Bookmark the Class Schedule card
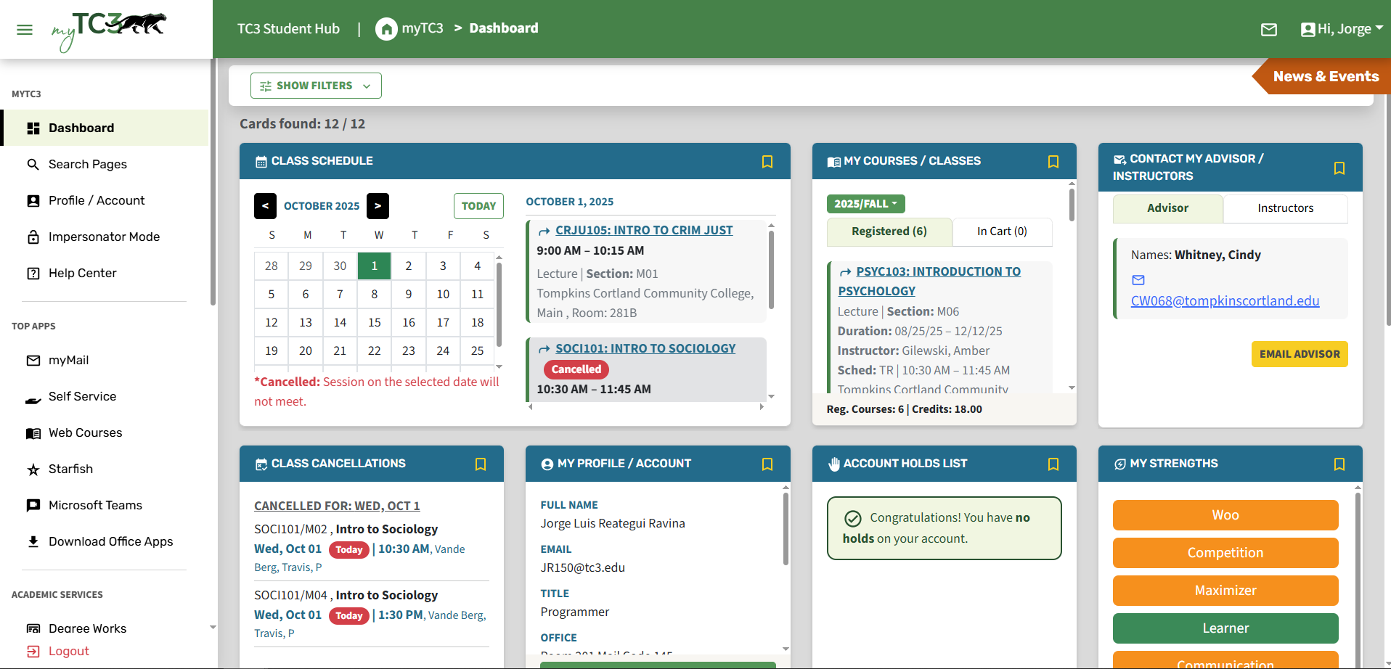Viewport: 1391px width, 669px height. click(767, 161)
